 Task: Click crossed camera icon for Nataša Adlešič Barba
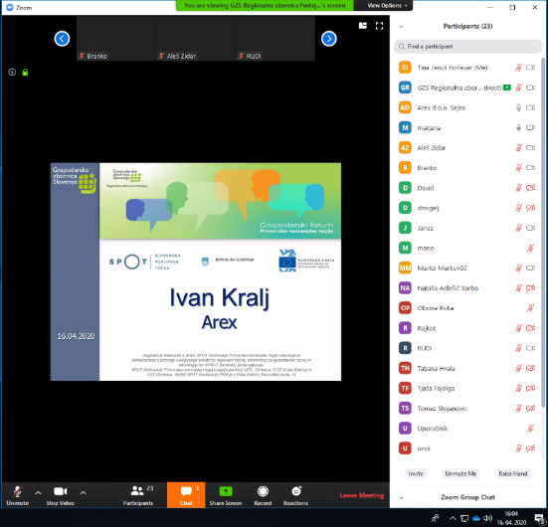pyautogui.click(x=530, y=288)
